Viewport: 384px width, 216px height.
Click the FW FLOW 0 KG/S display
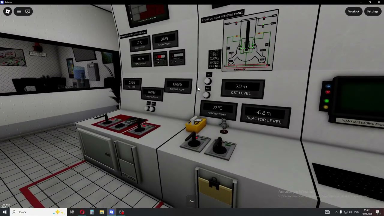pyautogui.click(x=132, y=84)
